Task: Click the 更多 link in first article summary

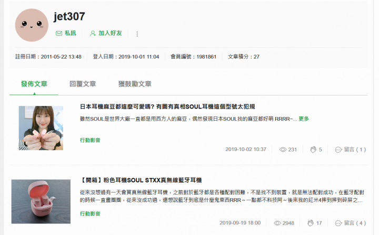Action: [304, 119]
